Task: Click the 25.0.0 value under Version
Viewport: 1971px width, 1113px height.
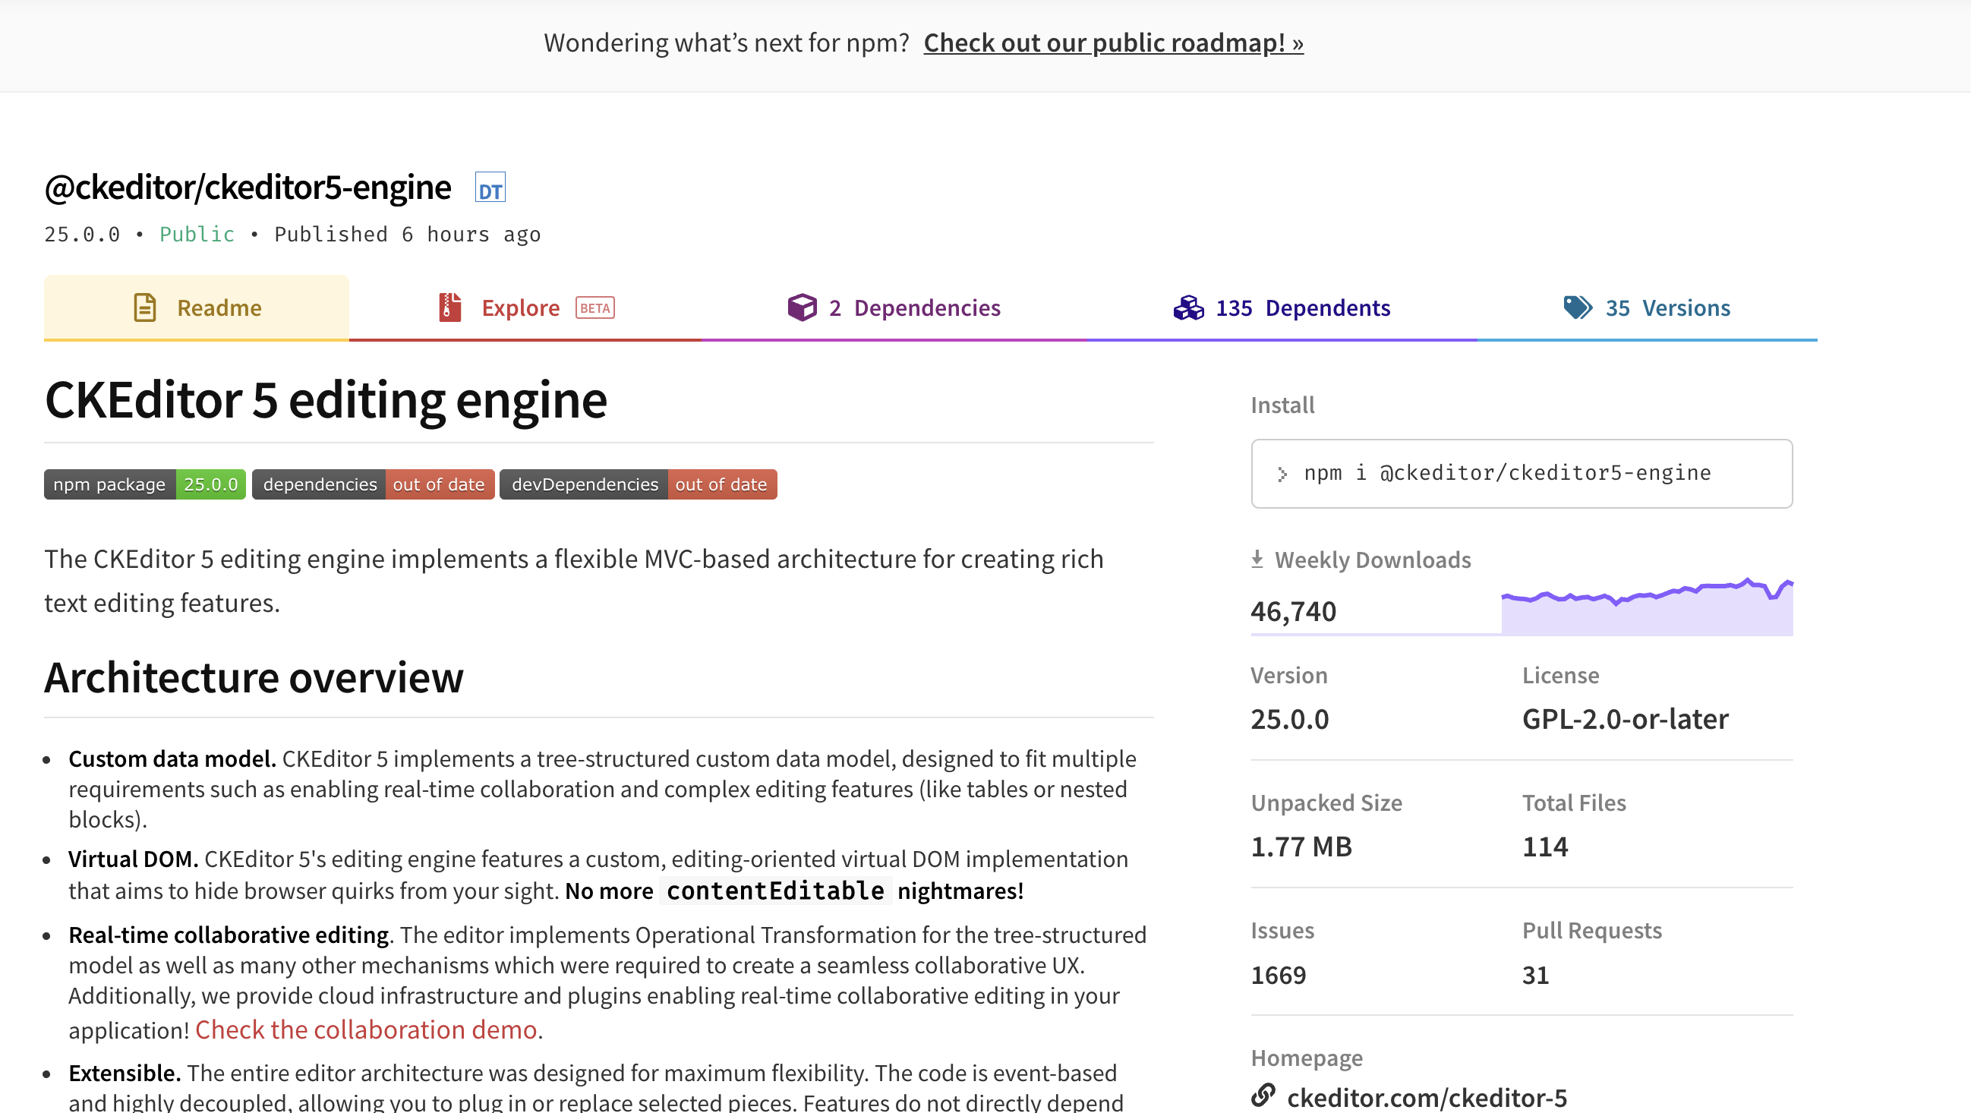Action: pyautogui.click(x=1289, y=719)
